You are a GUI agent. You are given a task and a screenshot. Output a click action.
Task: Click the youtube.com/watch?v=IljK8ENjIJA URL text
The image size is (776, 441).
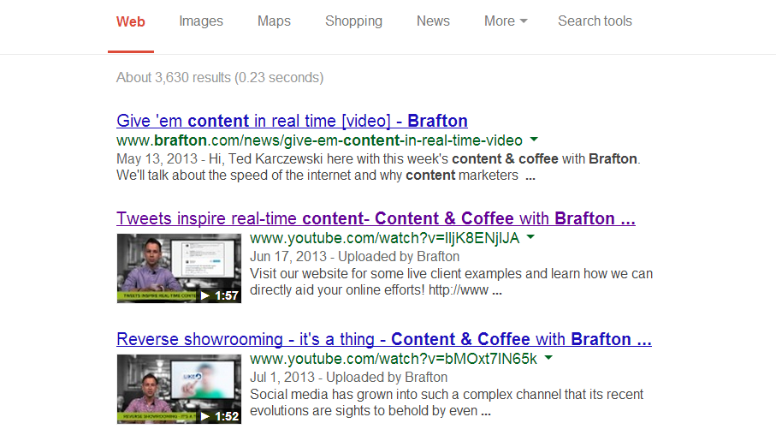(x=384, y=238)
